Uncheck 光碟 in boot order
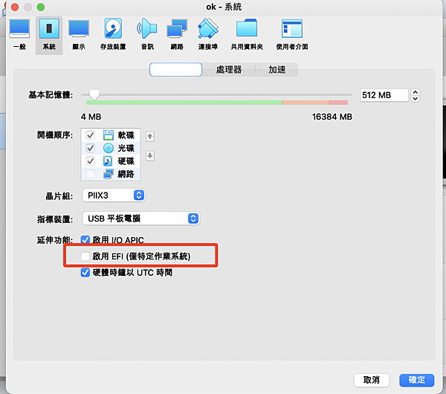Image resolution: width=446 pixels, height=394 pixels. (x=91, y=148)
